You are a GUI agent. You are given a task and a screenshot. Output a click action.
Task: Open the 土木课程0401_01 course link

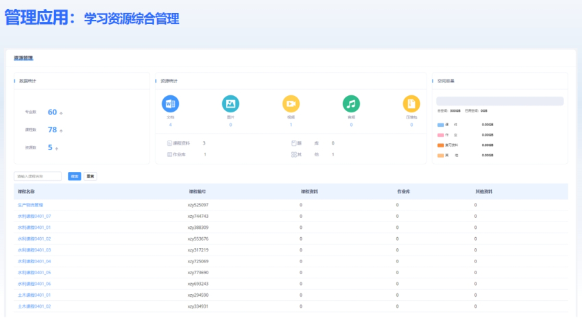34,295
